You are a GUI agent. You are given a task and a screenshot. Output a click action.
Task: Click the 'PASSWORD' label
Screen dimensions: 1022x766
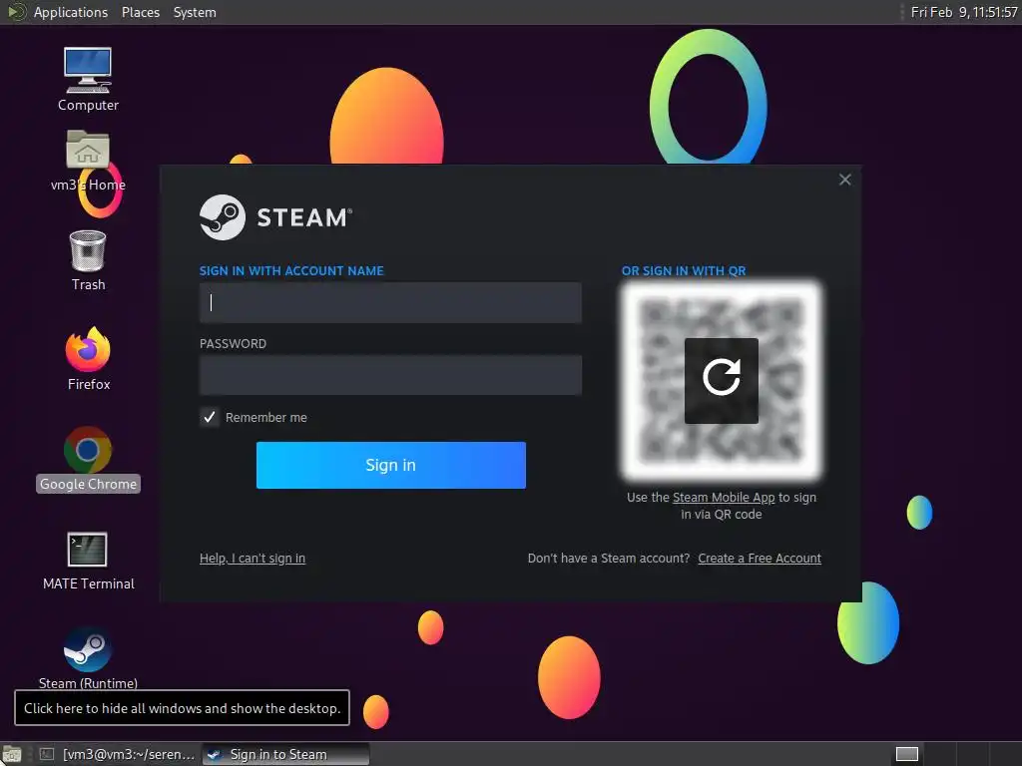pos(233,344)
